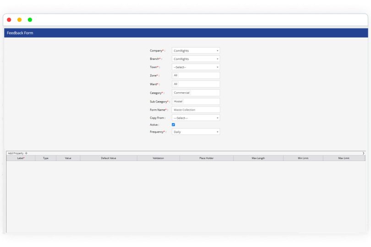
Task: Click the Type column header
Action: pyautogui.click(x=46, y=158)
